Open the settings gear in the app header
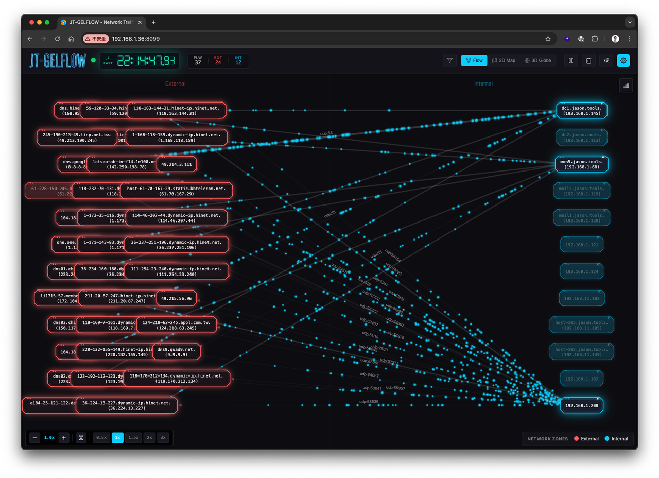Image resolution: width=659 pixels, height=478 pixels. (623, 60)
